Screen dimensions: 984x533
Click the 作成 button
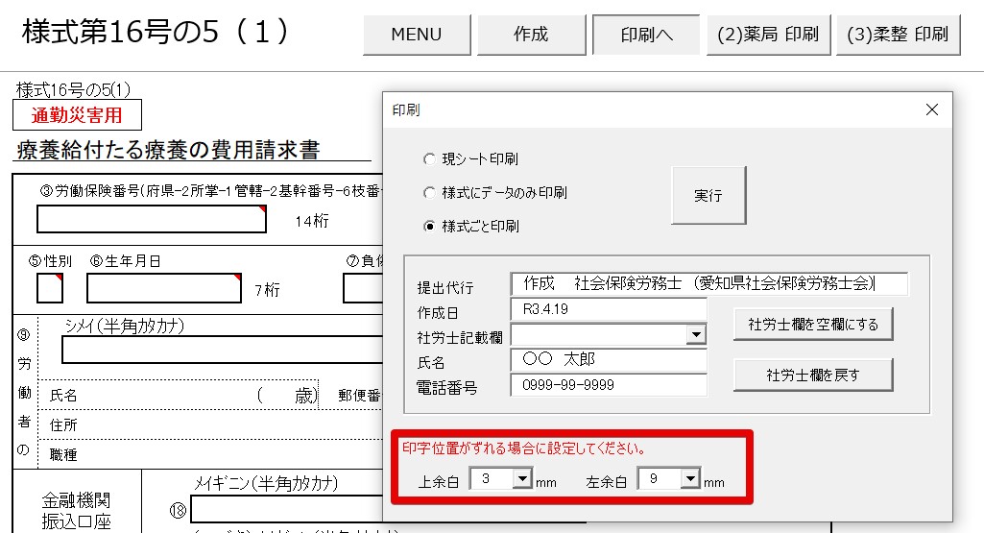click(531, 35)
